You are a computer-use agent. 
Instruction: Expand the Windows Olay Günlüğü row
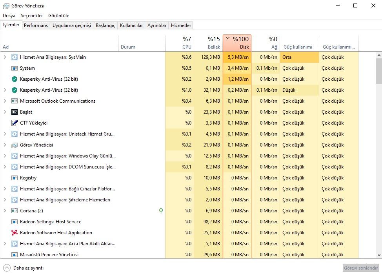(x=5, y=156)
